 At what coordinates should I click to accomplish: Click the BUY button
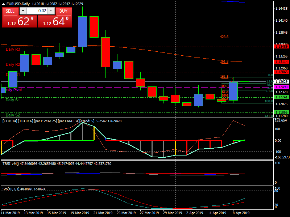click(63, 11)
